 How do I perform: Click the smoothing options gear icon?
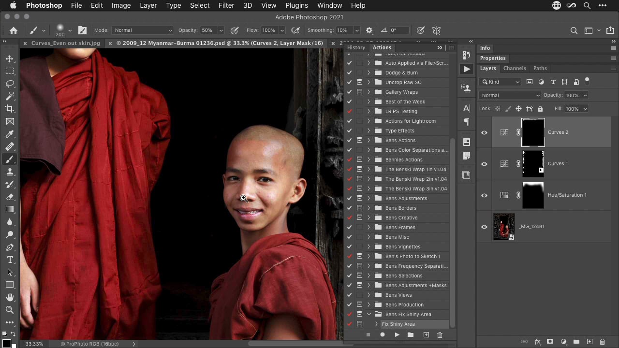click(369, 30)
